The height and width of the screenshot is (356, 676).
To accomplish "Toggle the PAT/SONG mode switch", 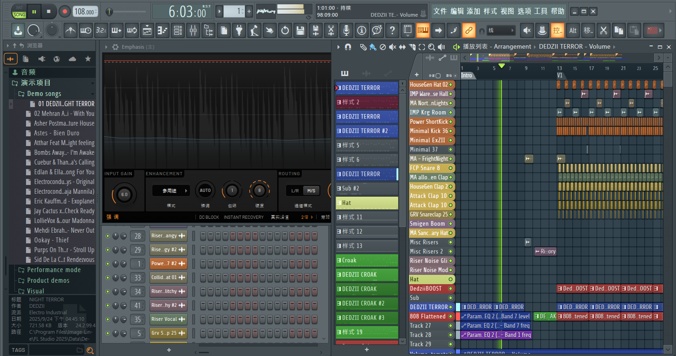I will tap(19, 12).
